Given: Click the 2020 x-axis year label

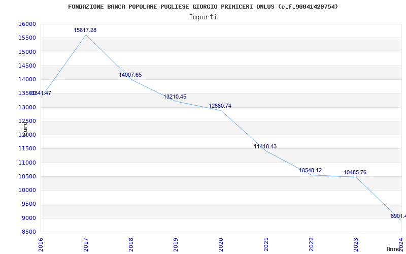Looking at the screenshot, I should coord(221,244).
